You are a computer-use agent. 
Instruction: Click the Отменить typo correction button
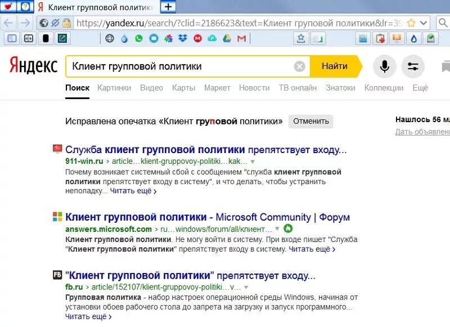(311, 121)
